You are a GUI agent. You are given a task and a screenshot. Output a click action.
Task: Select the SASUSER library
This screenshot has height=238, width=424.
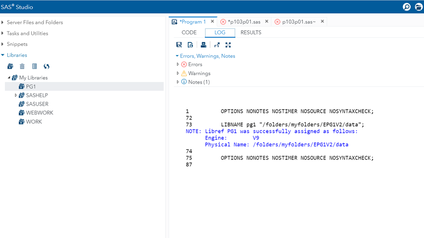click(x=37, y=104)
